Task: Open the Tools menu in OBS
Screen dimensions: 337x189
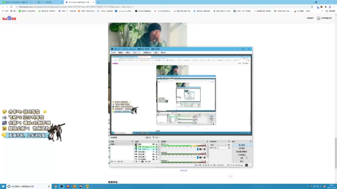Action: [156, 52]
